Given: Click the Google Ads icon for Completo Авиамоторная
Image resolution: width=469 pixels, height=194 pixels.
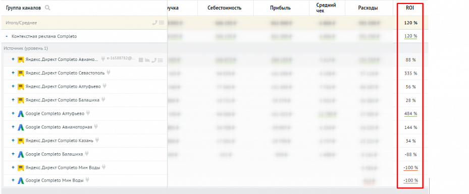Looking at the screenshot, I should (21, 127).
